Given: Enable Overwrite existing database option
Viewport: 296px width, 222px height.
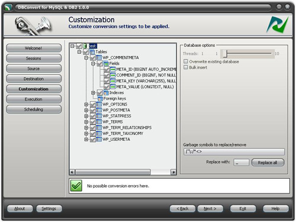Looking at the screenshot, I should click(x=186, y=62).
